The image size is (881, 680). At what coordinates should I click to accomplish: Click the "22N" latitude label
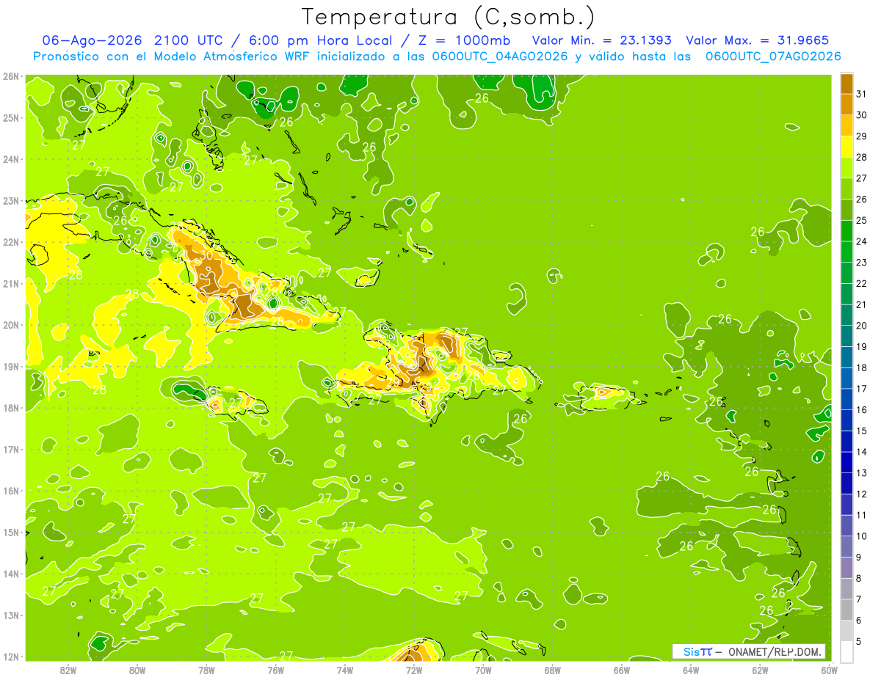11,242
